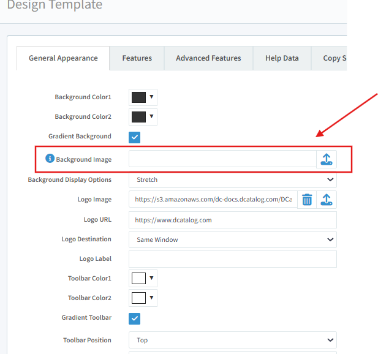Open Background Color2 color picker

point(143,117)
